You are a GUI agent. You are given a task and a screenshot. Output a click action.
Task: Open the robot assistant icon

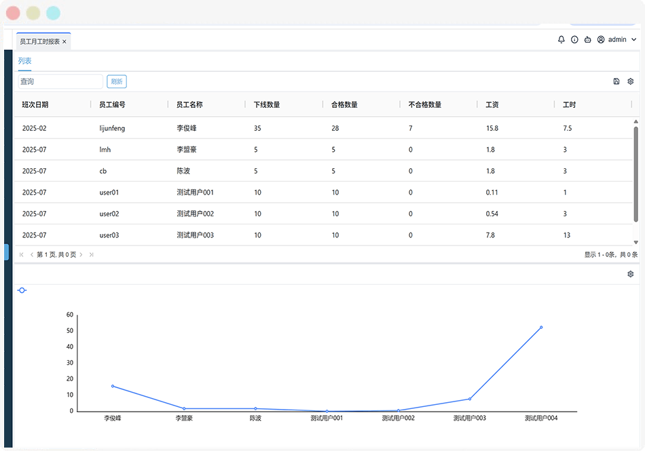coord(587,39)
